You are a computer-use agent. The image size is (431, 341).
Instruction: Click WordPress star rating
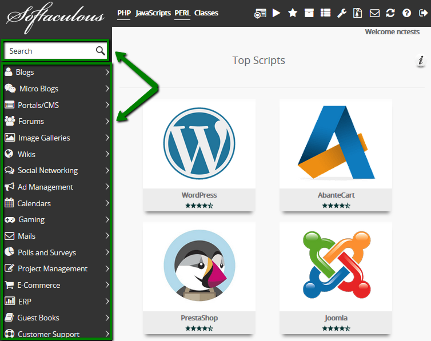click(199, 206)
